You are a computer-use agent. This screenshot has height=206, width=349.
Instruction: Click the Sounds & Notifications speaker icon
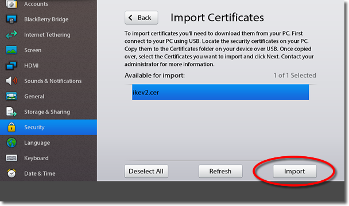pos(11,81)
